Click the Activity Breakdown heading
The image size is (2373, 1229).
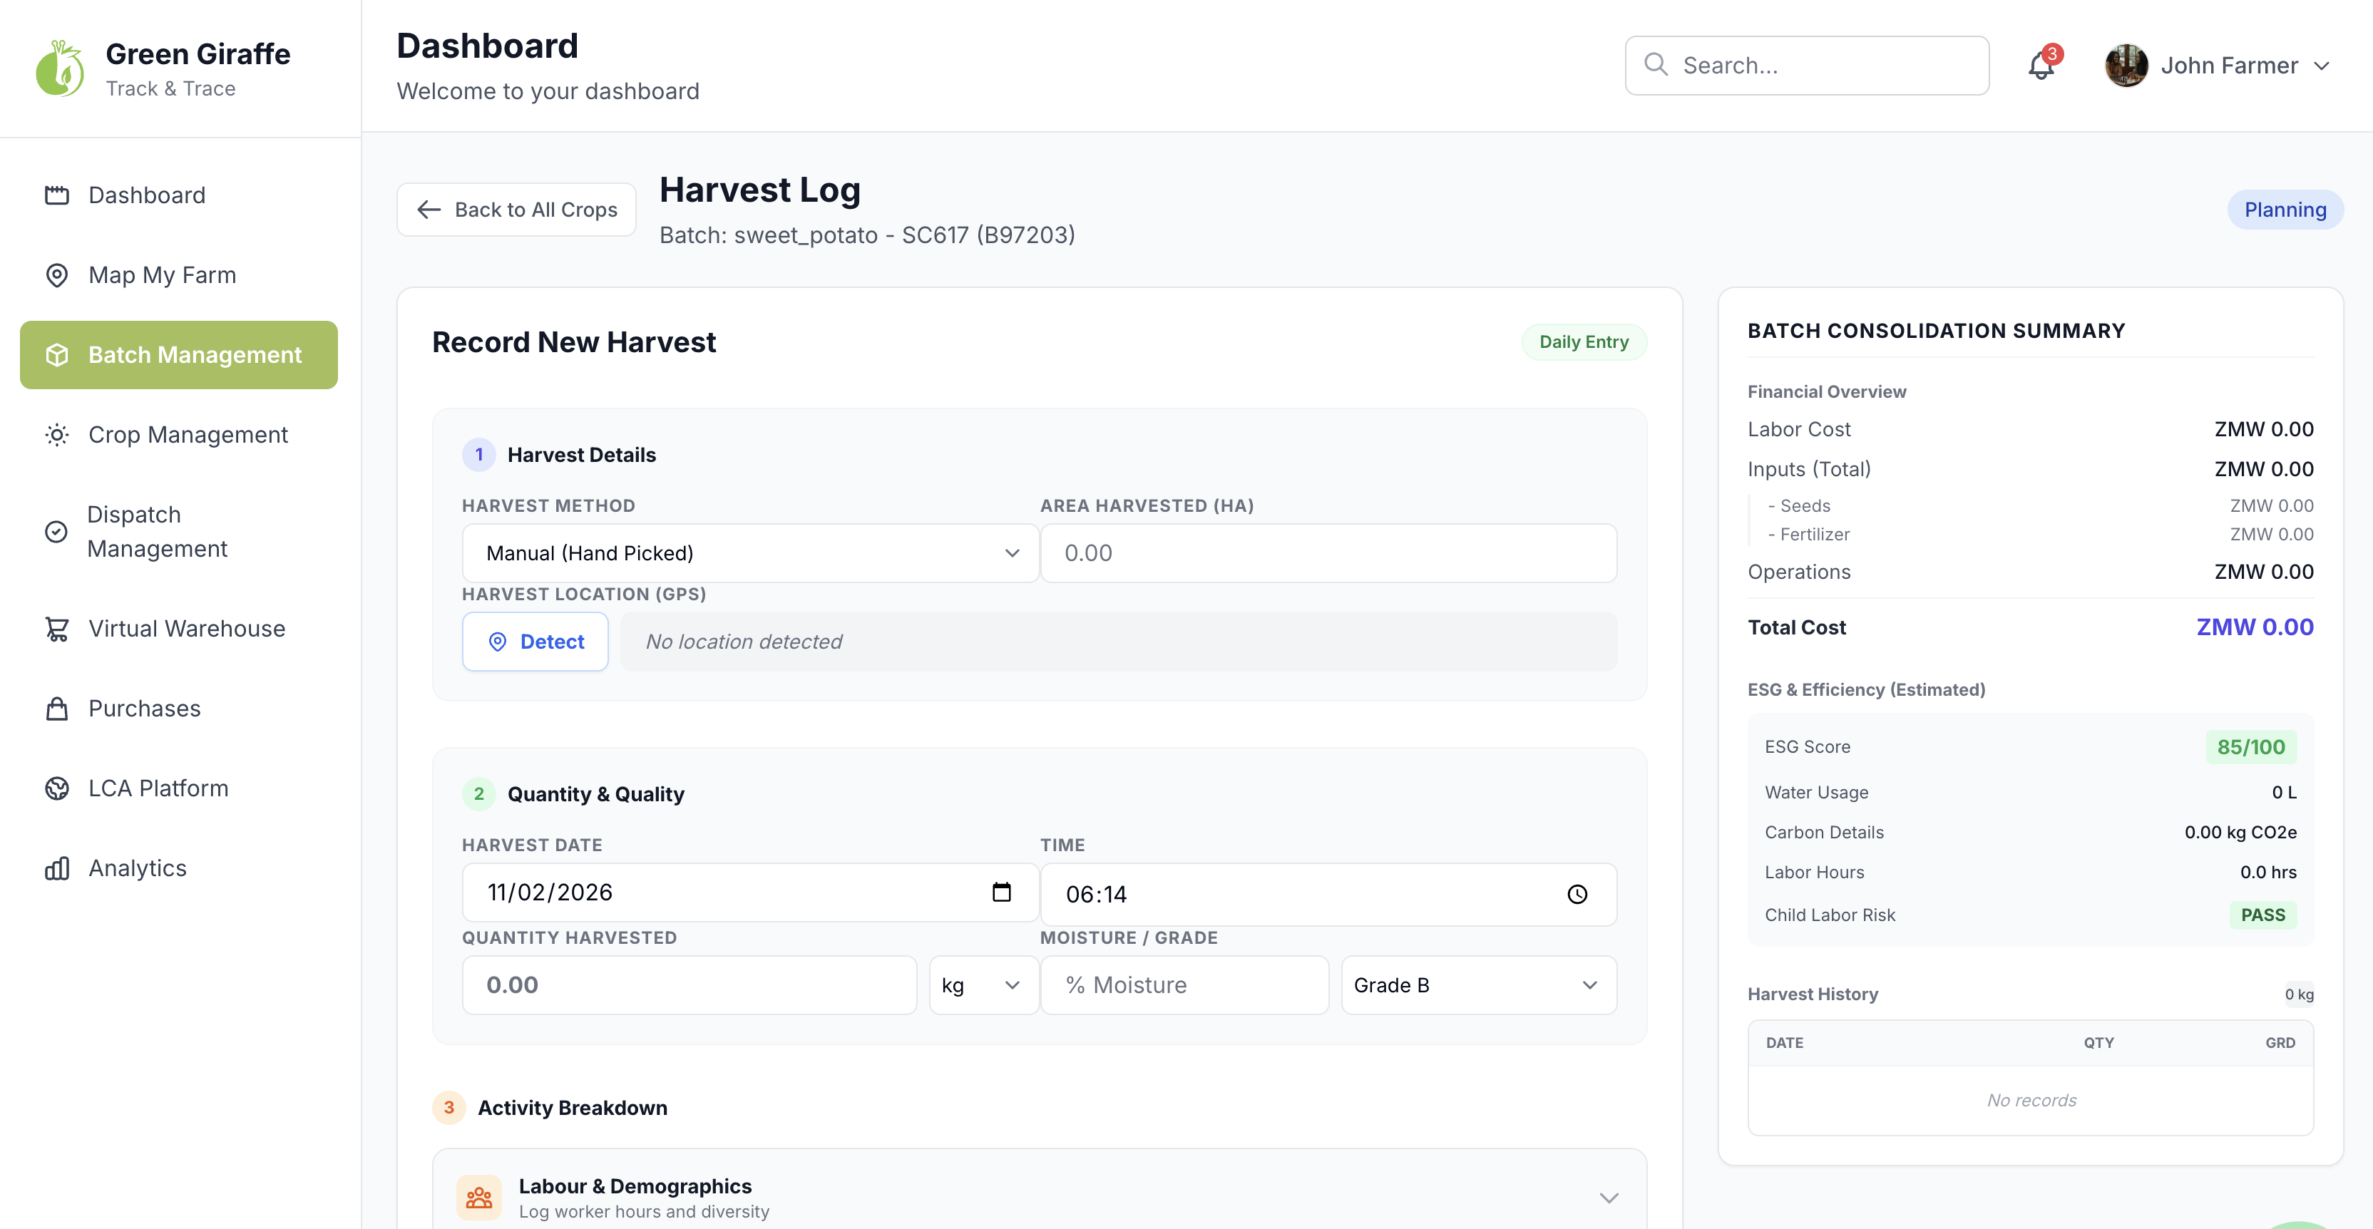tap(572, 1107)
